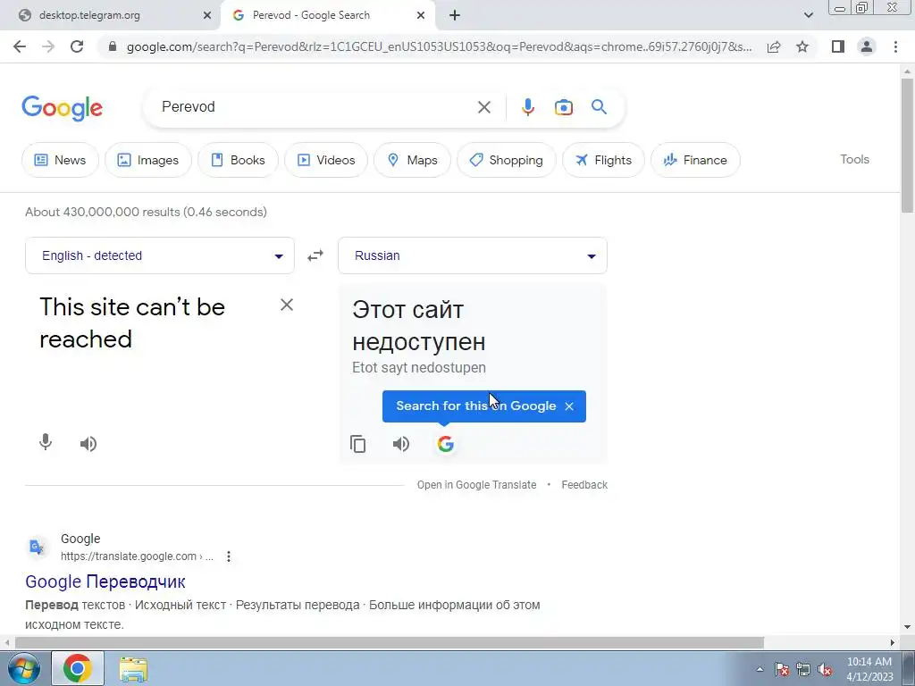Image resolution: width=915 pixels, height=686 pixels.
Task: Reload the current page
Action: (77, 46)
